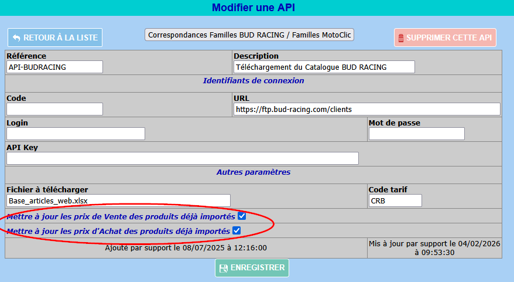Click the Code tarif field showing CRB
The height and width of the screenshot is (282, 514).
pos(395,201)
